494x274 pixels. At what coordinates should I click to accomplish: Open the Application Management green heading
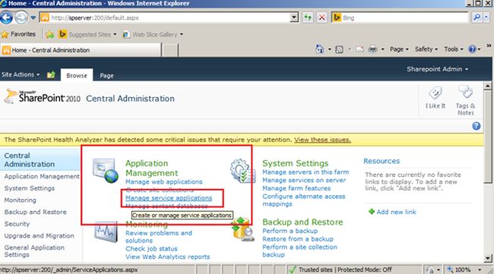[x=151, y=168]
